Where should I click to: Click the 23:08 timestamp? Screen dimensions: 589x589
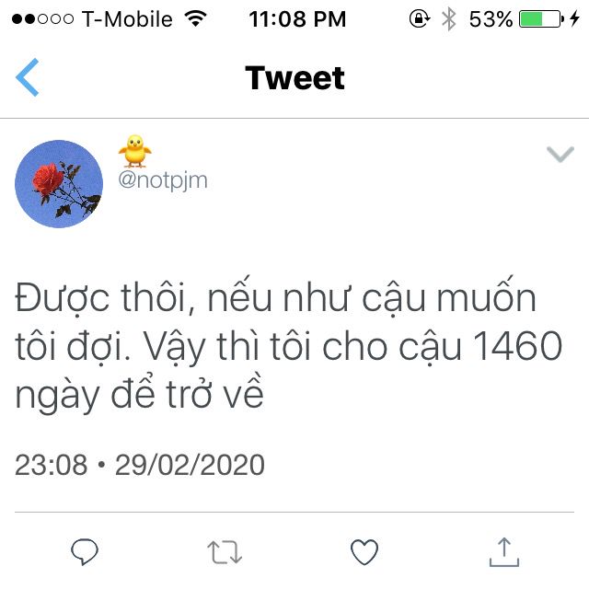point(52,465)
